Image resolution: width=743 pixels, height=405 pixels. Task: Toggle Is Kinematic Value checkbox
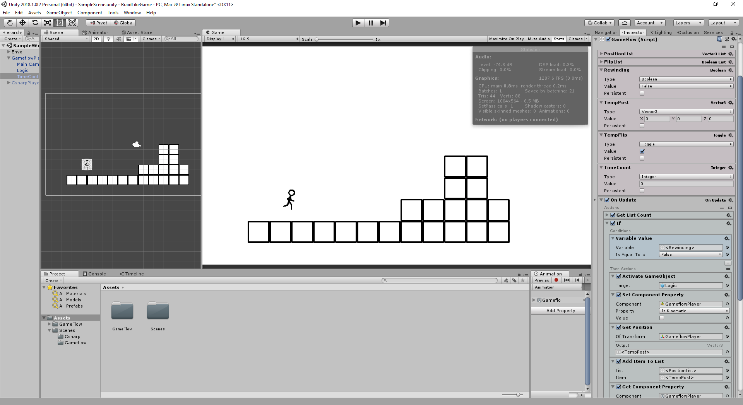click(662, 318)
